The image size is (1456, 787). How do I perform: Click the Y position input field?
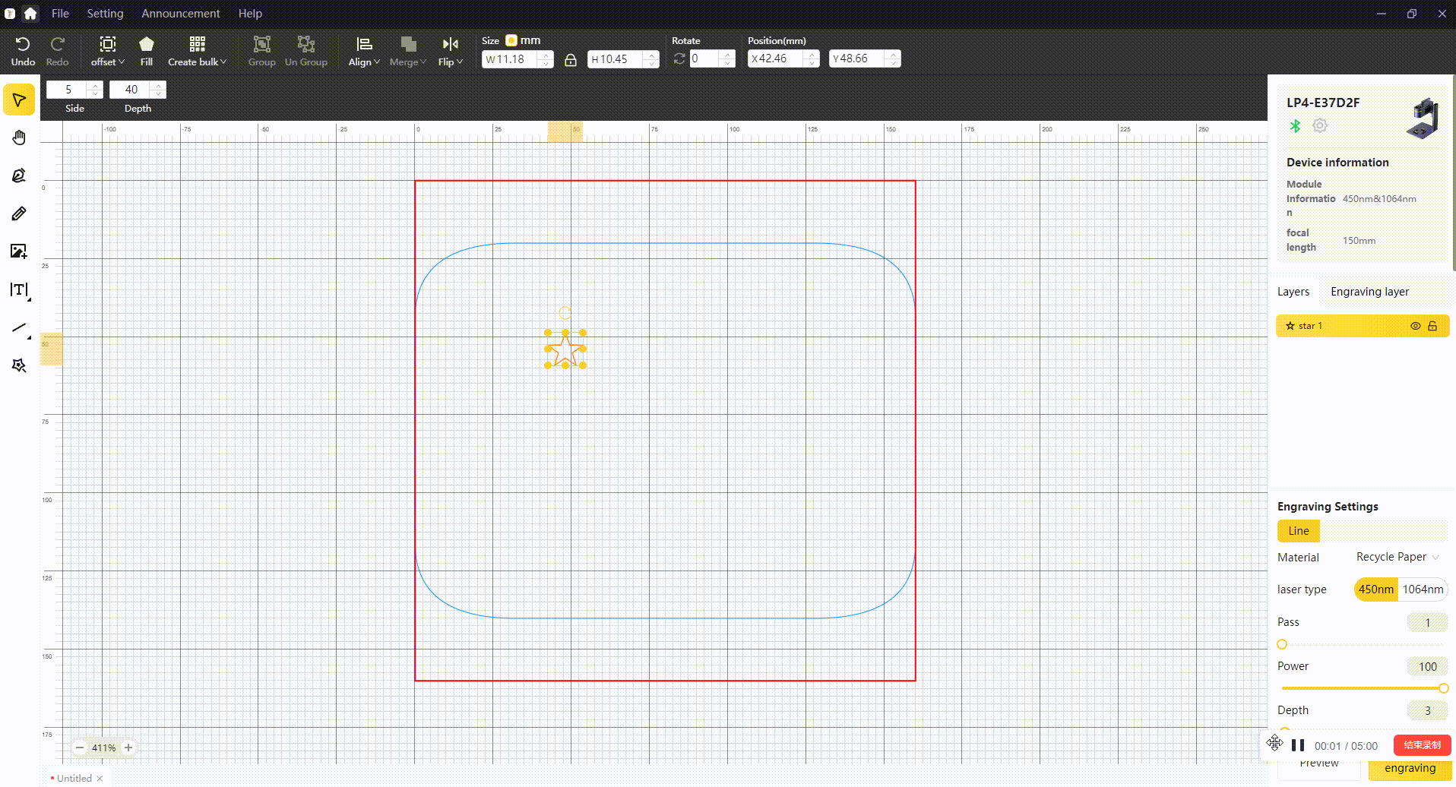click(x=865, y=58)
